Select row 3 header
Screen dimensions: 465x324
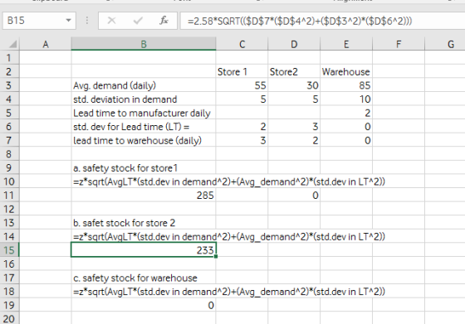9,85
